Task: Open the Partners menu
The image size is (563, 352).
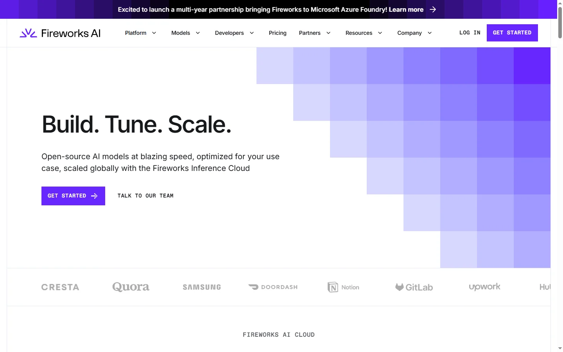Action: pyautogui.click(x=314, y=33)
